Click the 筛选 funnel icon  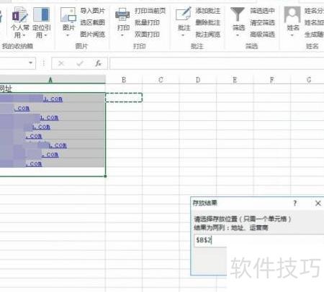(x=238, y=14)
